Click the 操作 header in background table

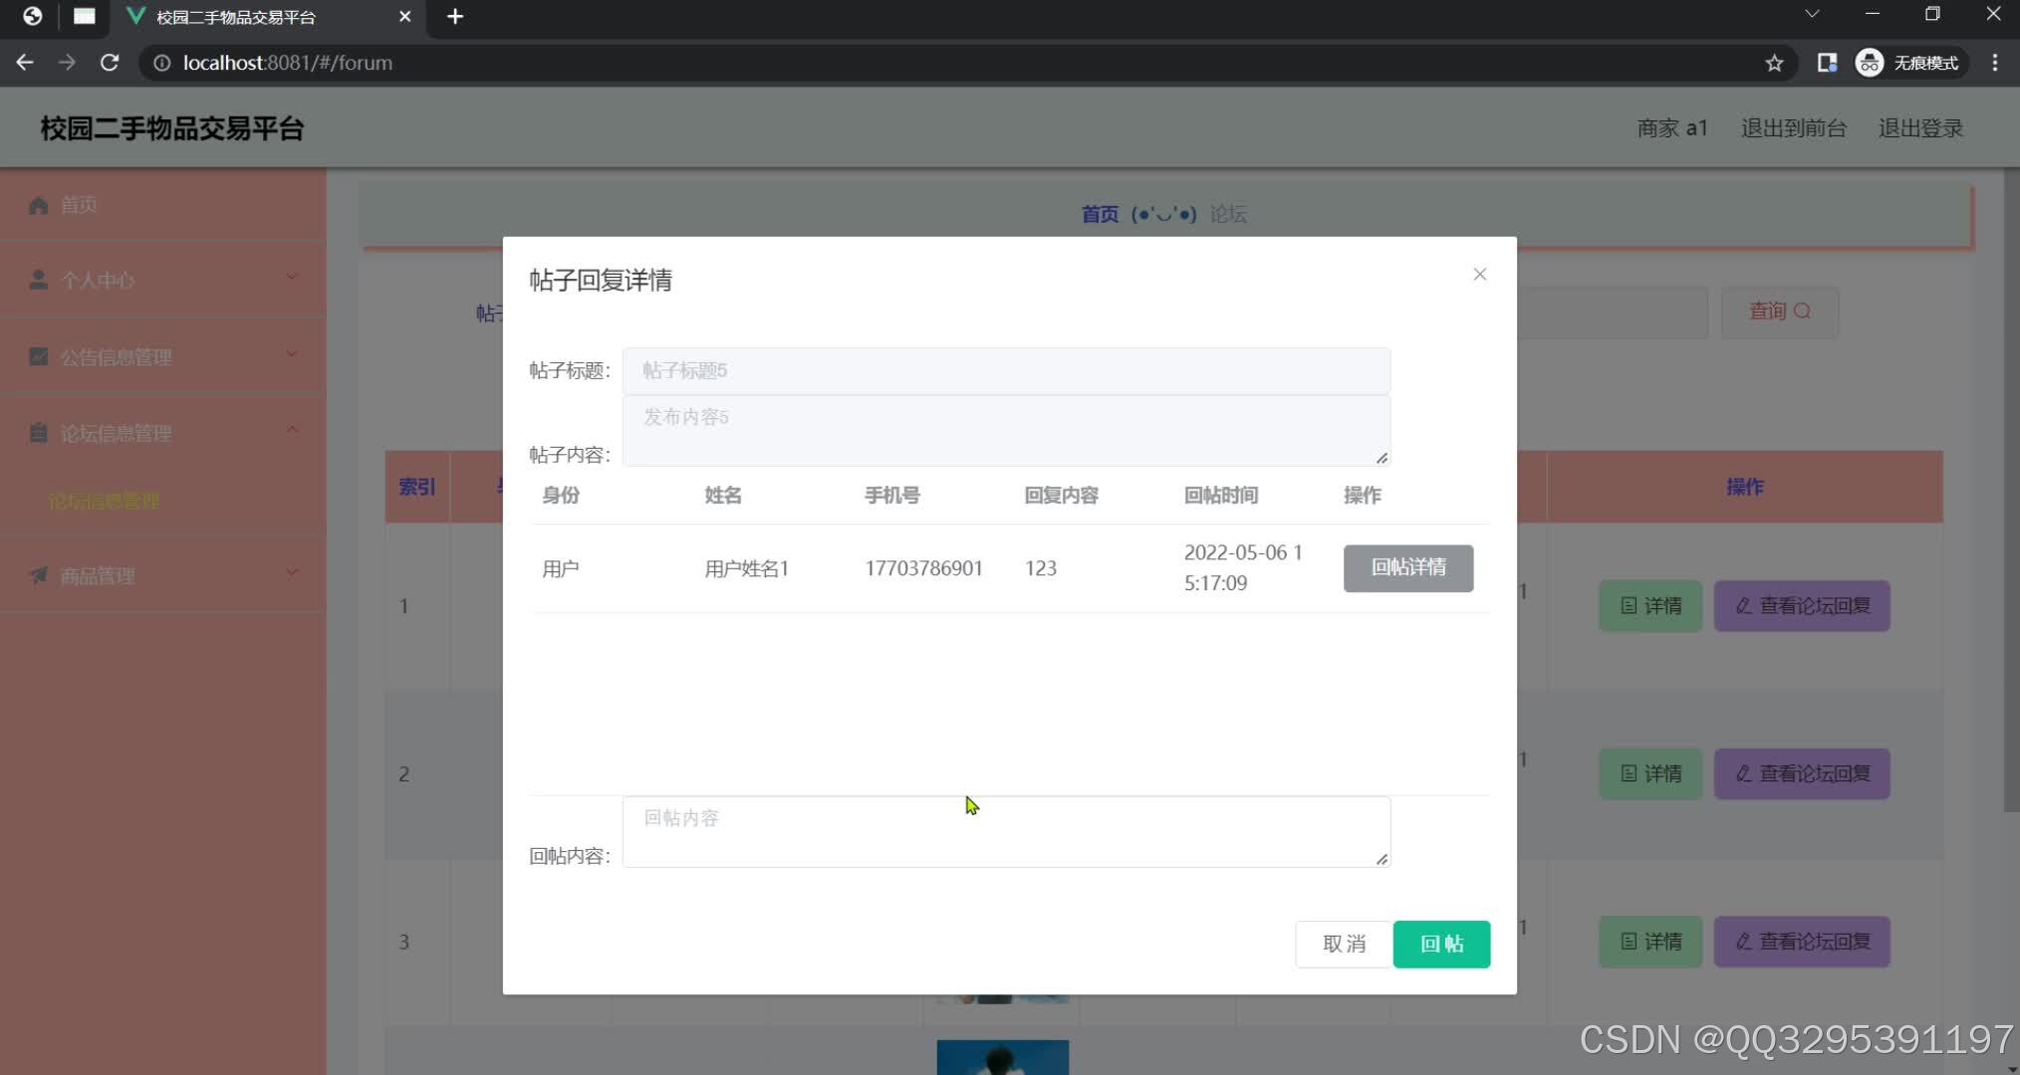click(1744, 487)
